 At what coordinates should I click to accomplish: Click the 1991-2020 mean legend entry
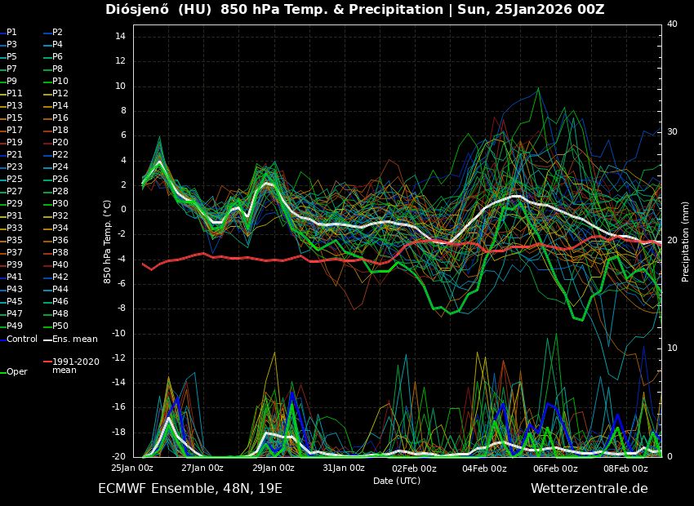coord(75,366)
